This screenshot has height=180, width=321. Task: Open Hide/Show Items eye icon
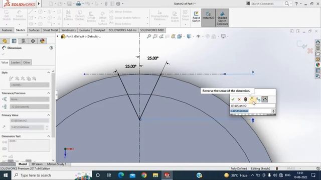click(198, 36)
